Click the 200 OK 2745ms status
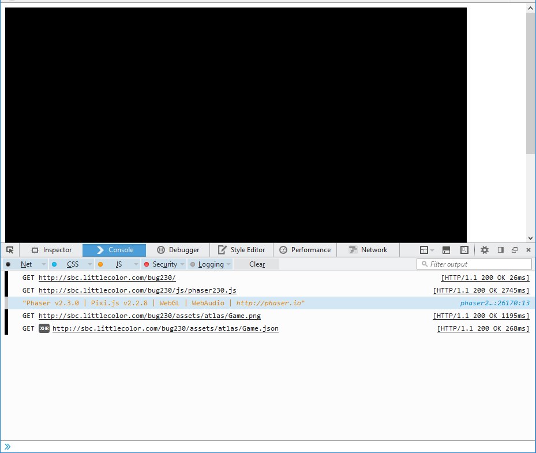 (481, 290)
